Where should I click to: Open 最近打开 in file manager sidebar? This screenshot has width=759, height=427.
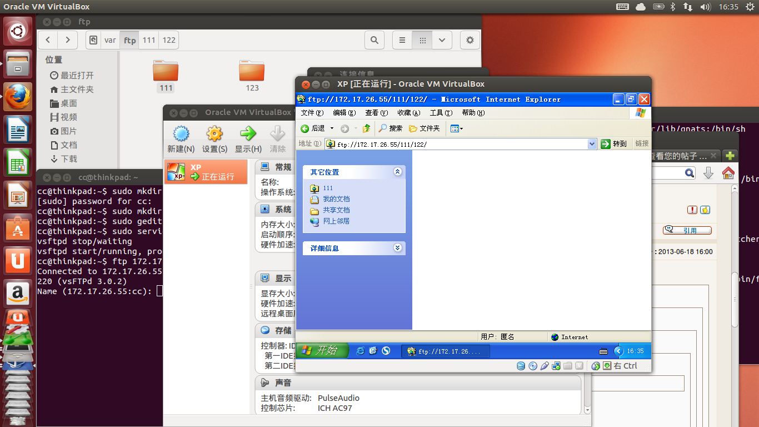pos(72,75)
